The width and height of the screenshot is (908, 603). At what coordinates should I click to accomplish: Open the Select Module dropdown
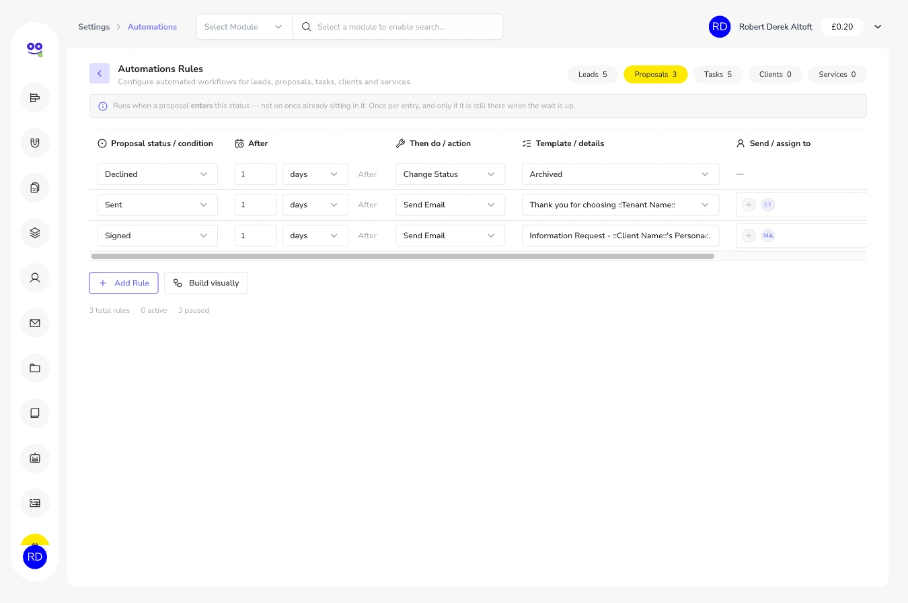(244, 27)
